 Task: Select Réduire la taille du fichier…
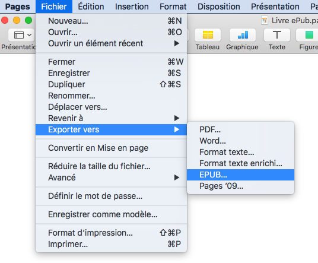(x=111, y=166)
